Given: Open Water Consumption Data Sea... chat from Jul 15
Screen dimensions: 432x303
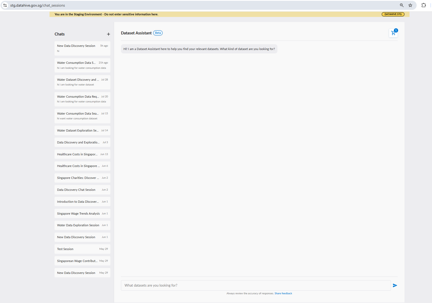Looking at the screenshot, I should pos(82,116).
